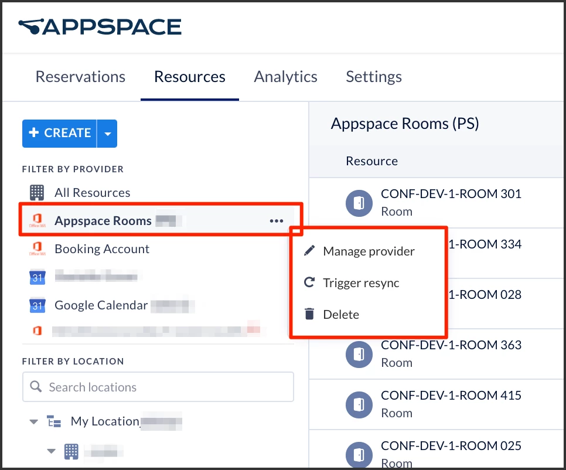
Task: Focus the Search locations field
Action: [158, 387]
